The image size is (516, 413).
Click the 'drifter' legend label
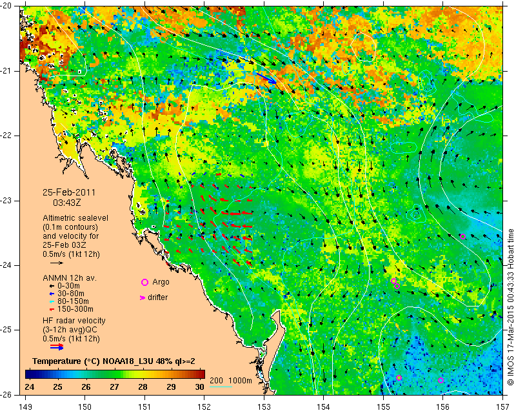(157, 297)
